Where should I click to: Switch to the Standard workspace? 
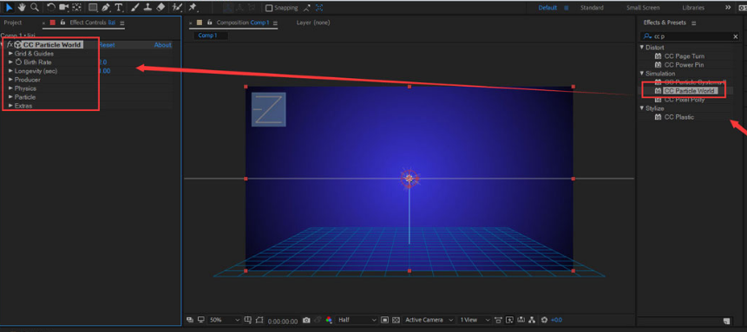(x=592, y=8)
